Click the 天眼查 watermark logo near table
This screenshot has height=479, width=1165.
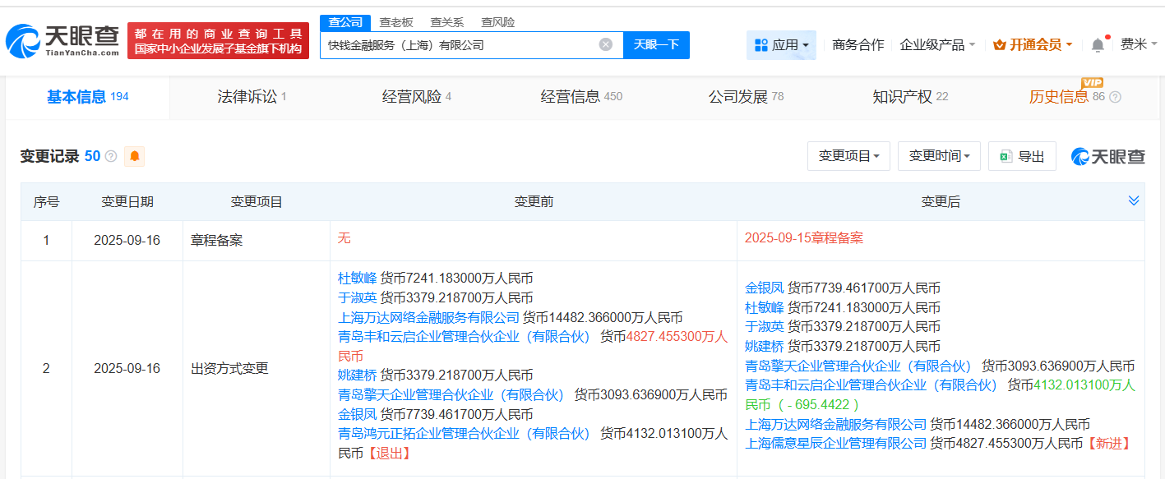tap(1106, 155)
